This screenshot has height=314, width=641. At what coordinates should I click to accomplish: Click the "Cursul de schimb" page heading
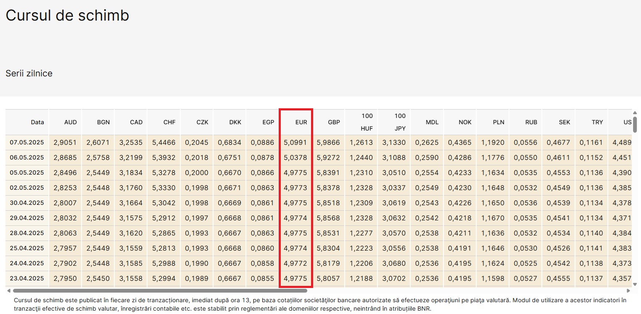67,16
